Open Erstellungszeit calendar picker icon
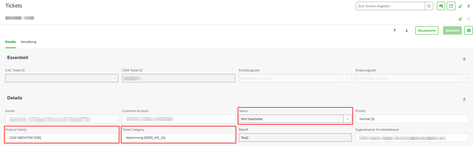Viewport: 473px width, 146px height. tap(348, 78)
